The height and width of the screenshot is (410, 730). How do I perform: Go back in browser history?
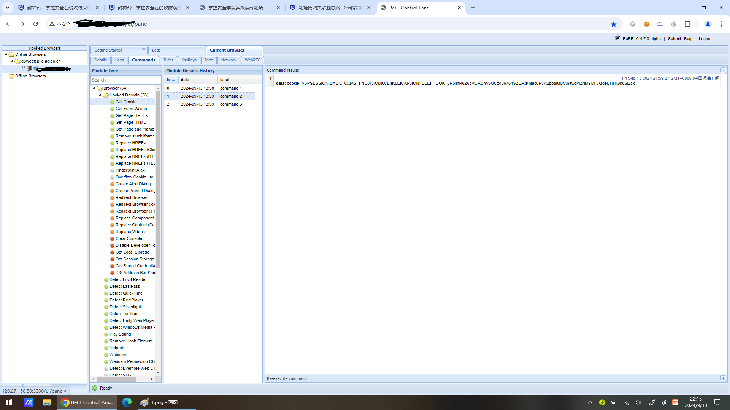(x=8, y=24)
